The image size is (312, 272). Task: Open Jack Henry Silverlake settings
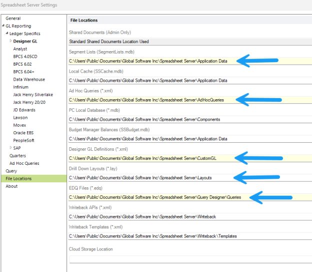(x=33, y=94)
